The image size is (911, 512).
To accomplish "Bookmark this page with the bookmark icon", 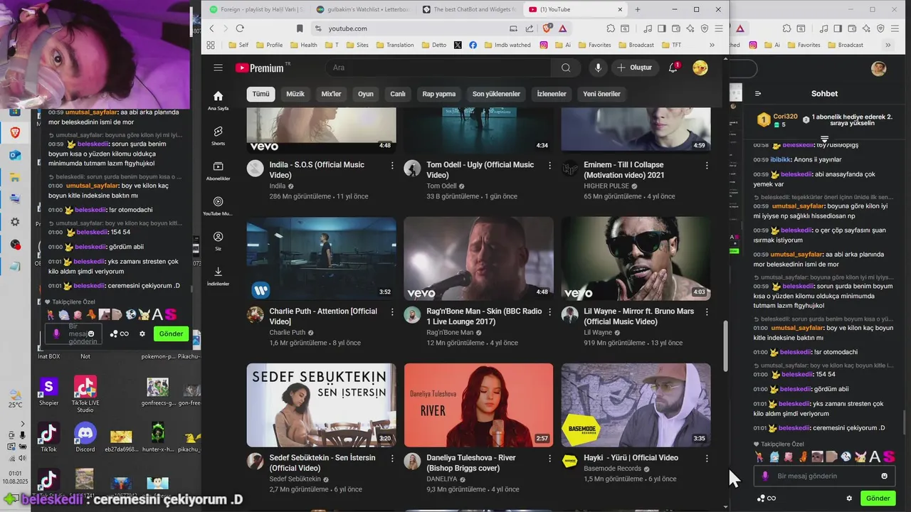I will [x=300, y=28].
